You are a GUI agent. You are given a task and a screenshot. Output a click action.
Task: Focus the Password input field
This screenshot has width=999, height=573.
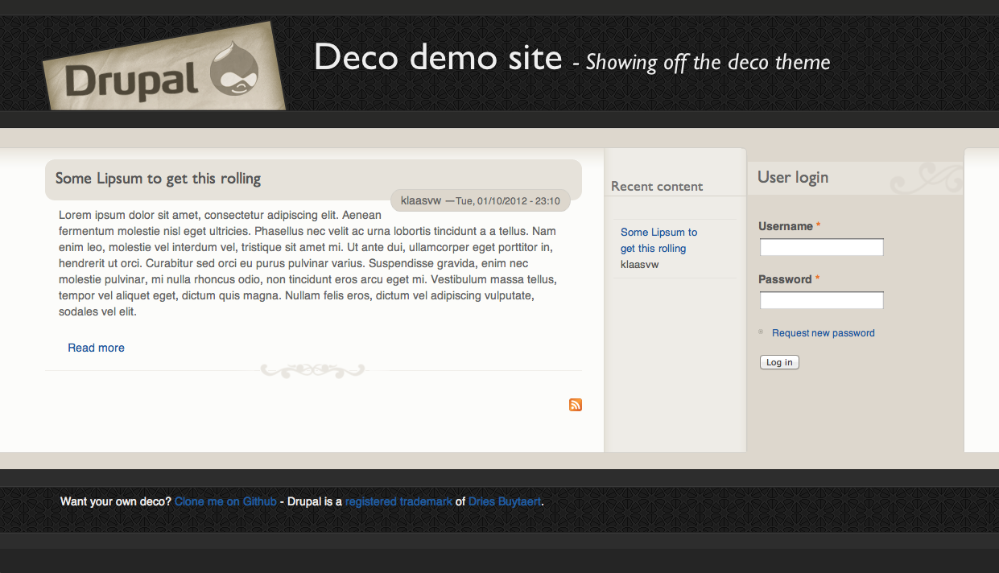point(822,300)
